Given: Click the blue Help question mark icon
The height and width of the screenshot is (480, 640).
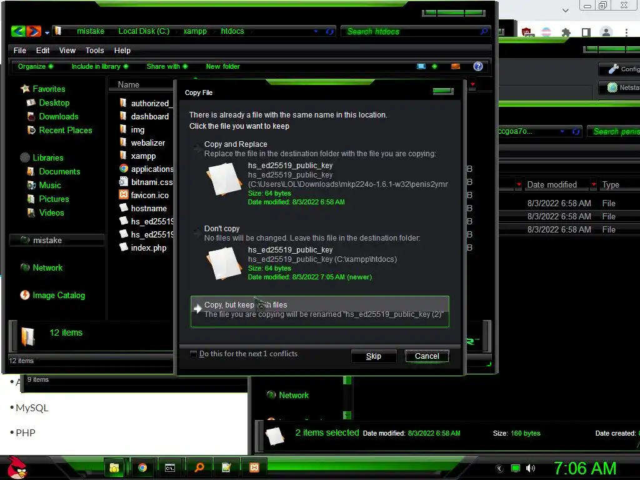Looking at the screenshot, I should (478, 66).
